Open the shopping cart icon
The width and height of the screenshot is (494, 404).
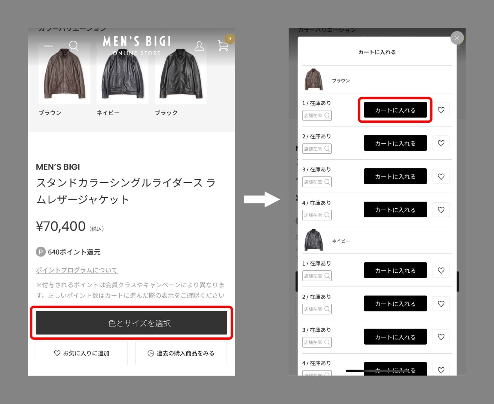223,46
